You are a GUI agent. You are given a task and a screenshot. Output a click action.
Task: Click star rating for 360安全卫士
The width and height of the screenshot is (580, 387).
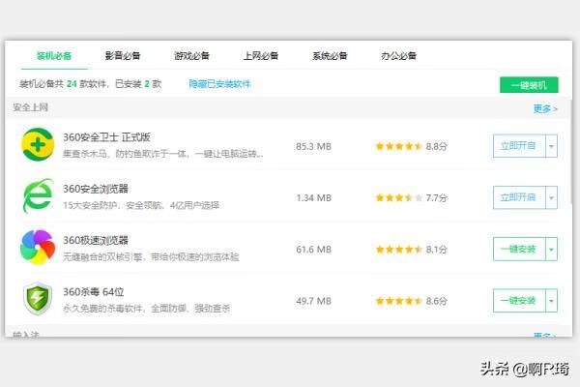click(398, 146)
